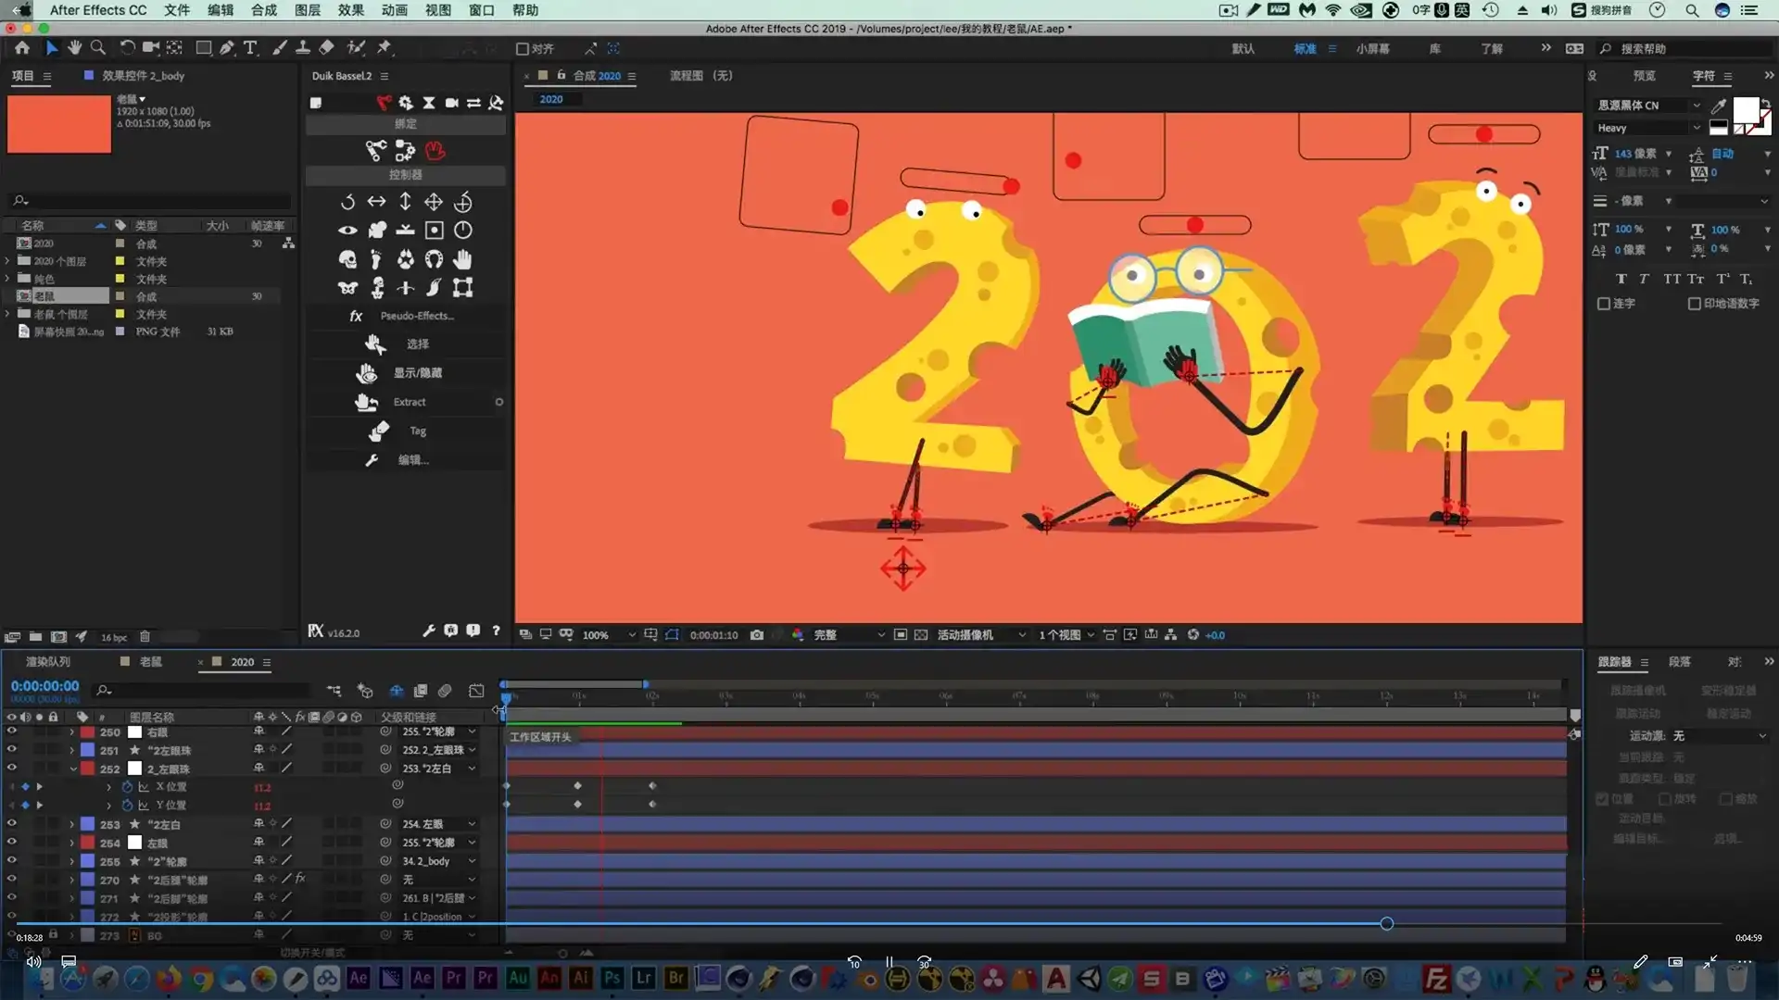The image size is (1779, 1000).
Task: Switch to the 老鼠 timeline tab
Action: tap(150, 662)
